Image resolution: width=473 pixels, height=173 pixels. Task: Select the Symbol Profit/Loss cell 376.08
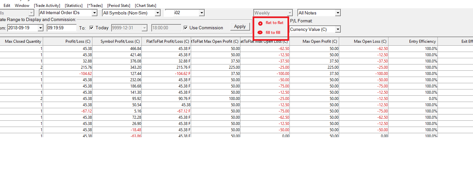[117, 61]
